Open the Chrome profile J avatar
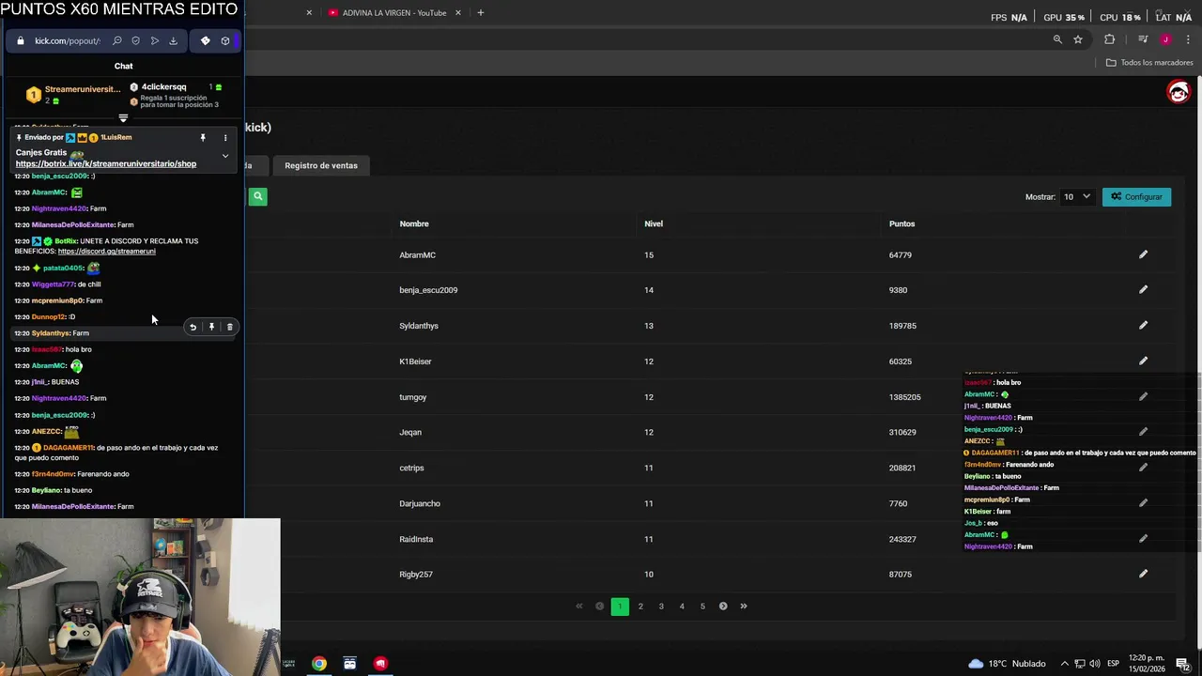 point(1165,39)
